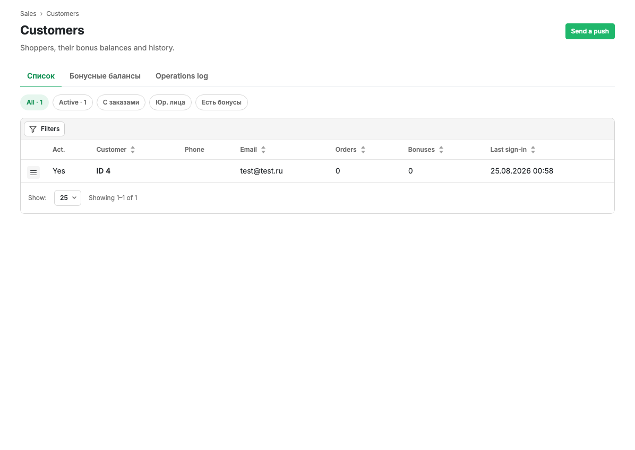Toggle the All · 1 filter chip
Viewport: 635px width, 450px height.
[x=35, y=102]
